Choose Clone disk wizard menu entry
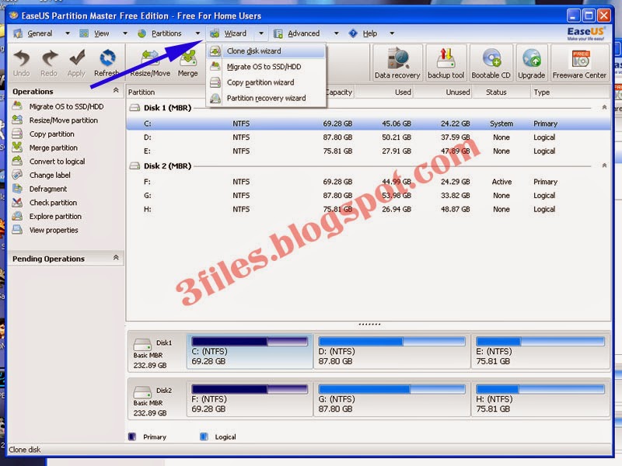The width and height of the screenshot is (622, 466). 266,51
